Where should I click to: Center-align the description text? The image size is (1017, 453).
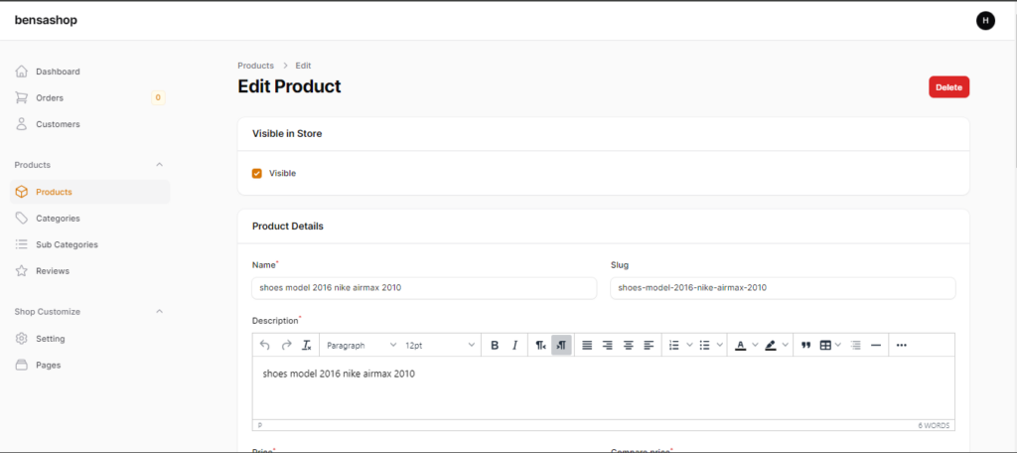pos(629,346)
